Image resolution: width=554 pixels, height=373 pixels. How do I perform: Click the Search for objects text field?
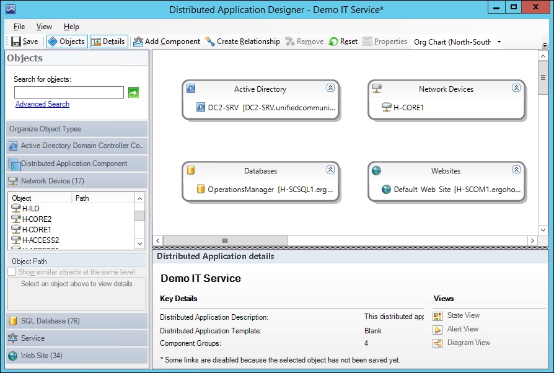(69, 92)
